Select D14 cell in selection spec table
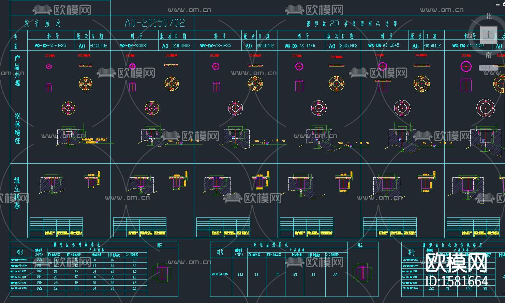The height and width of the screenshot is (303, 505). pos(39,277)
